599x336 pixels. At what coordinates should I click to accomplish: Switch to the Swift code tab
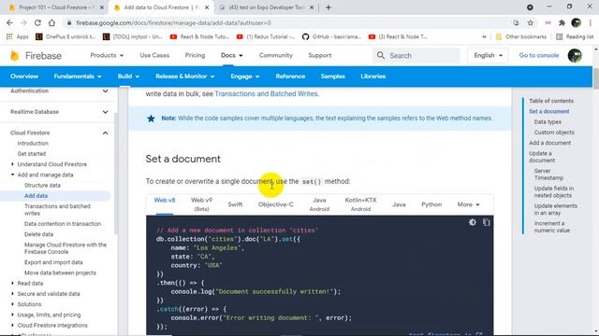pos(235,204)
